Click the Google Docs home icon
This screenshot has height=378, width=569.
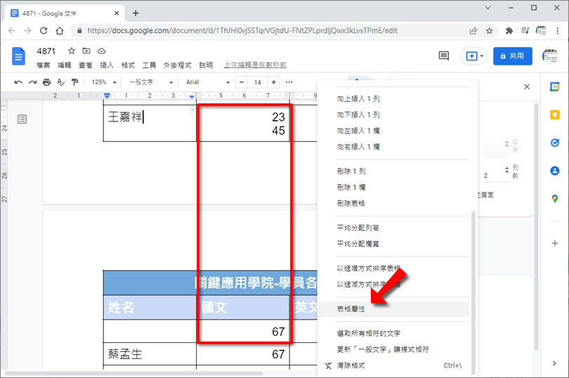(18, 56)
